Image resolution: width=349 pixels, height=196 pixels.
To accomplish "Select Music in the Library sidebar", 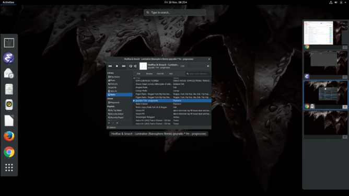I will tap(120, 80).
